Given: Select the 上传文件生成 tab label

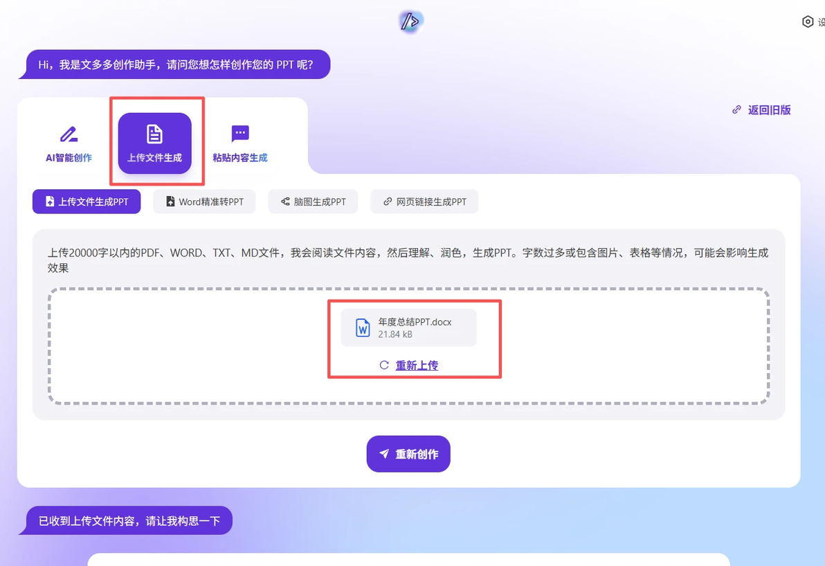Looking at the screenshot, I should [x=154, y=157].
